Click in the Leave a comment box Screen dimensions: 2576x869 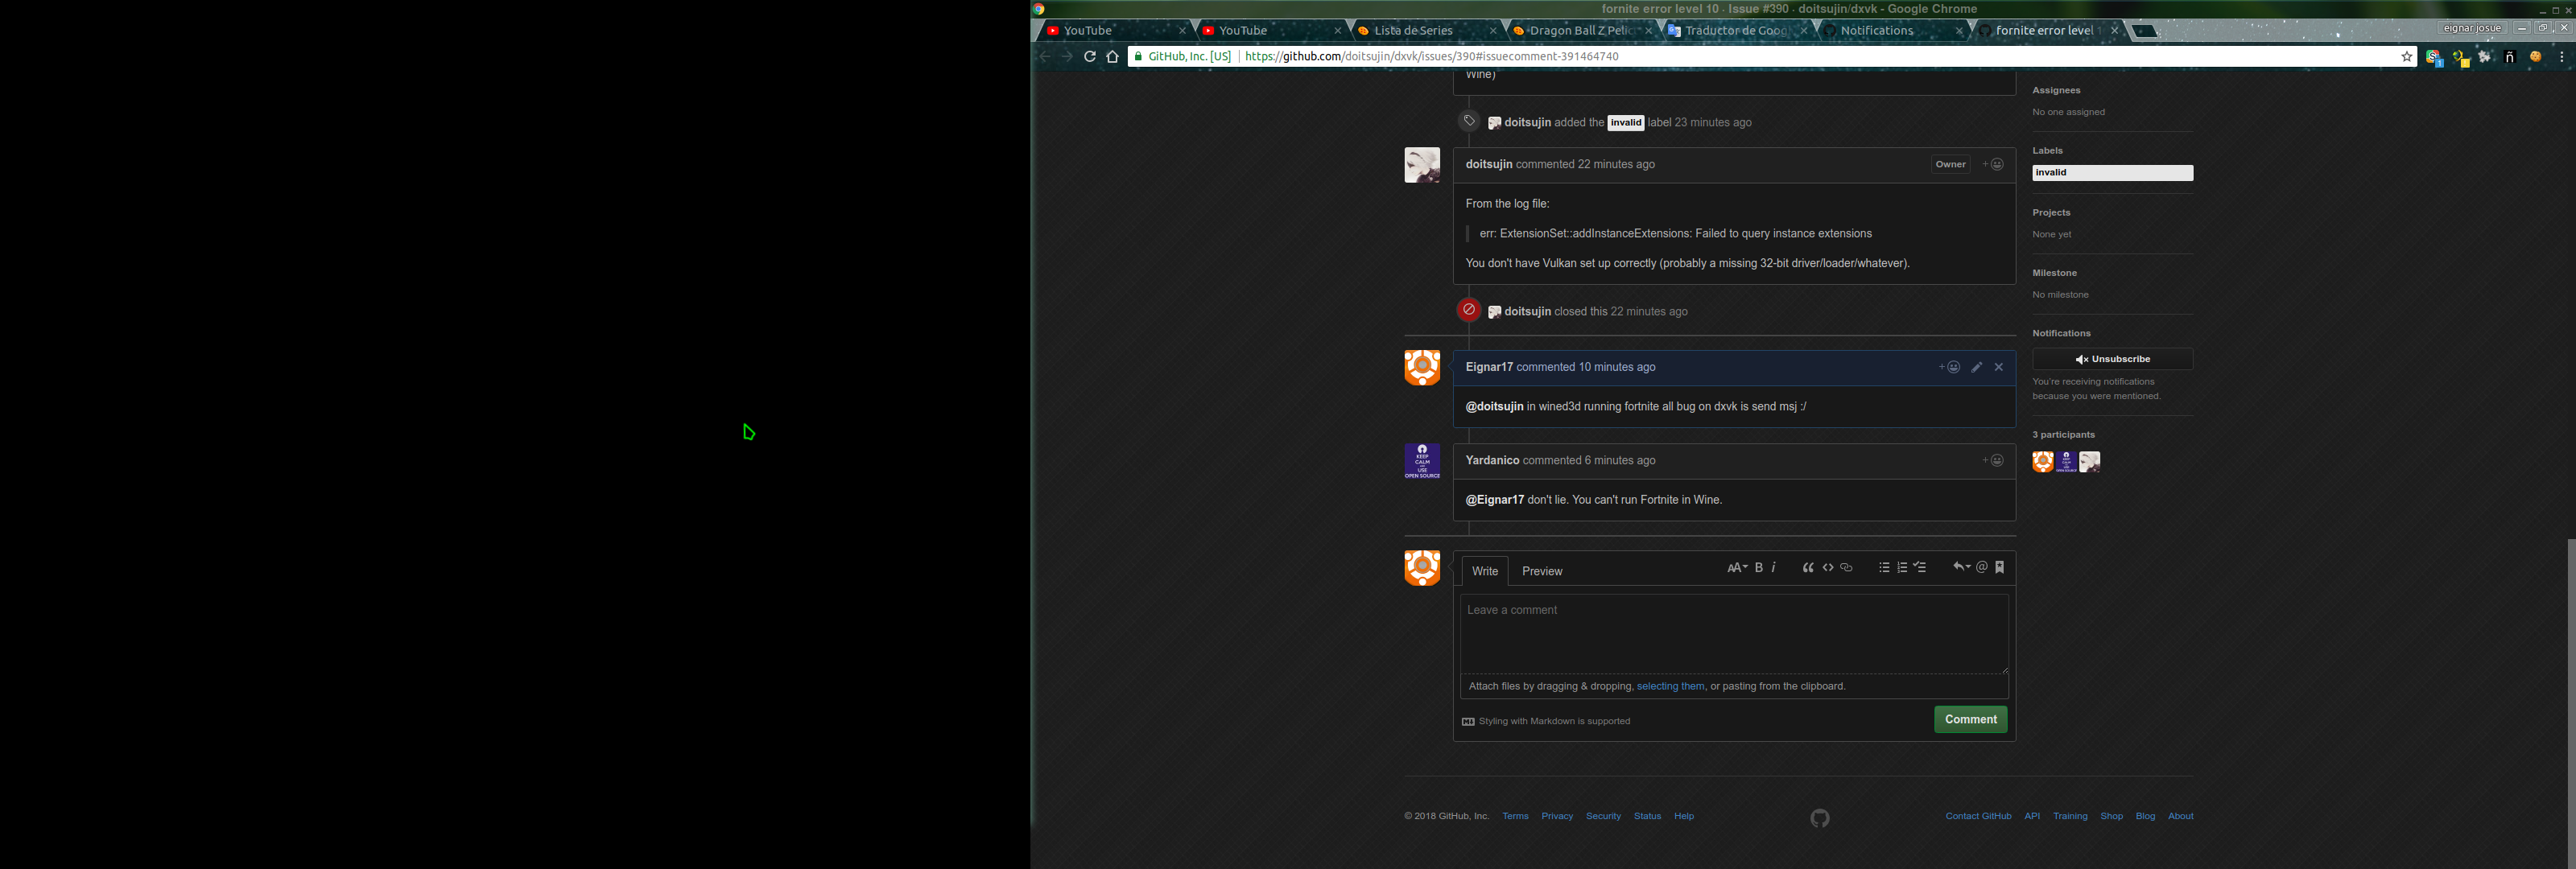tap(1734, 634)
